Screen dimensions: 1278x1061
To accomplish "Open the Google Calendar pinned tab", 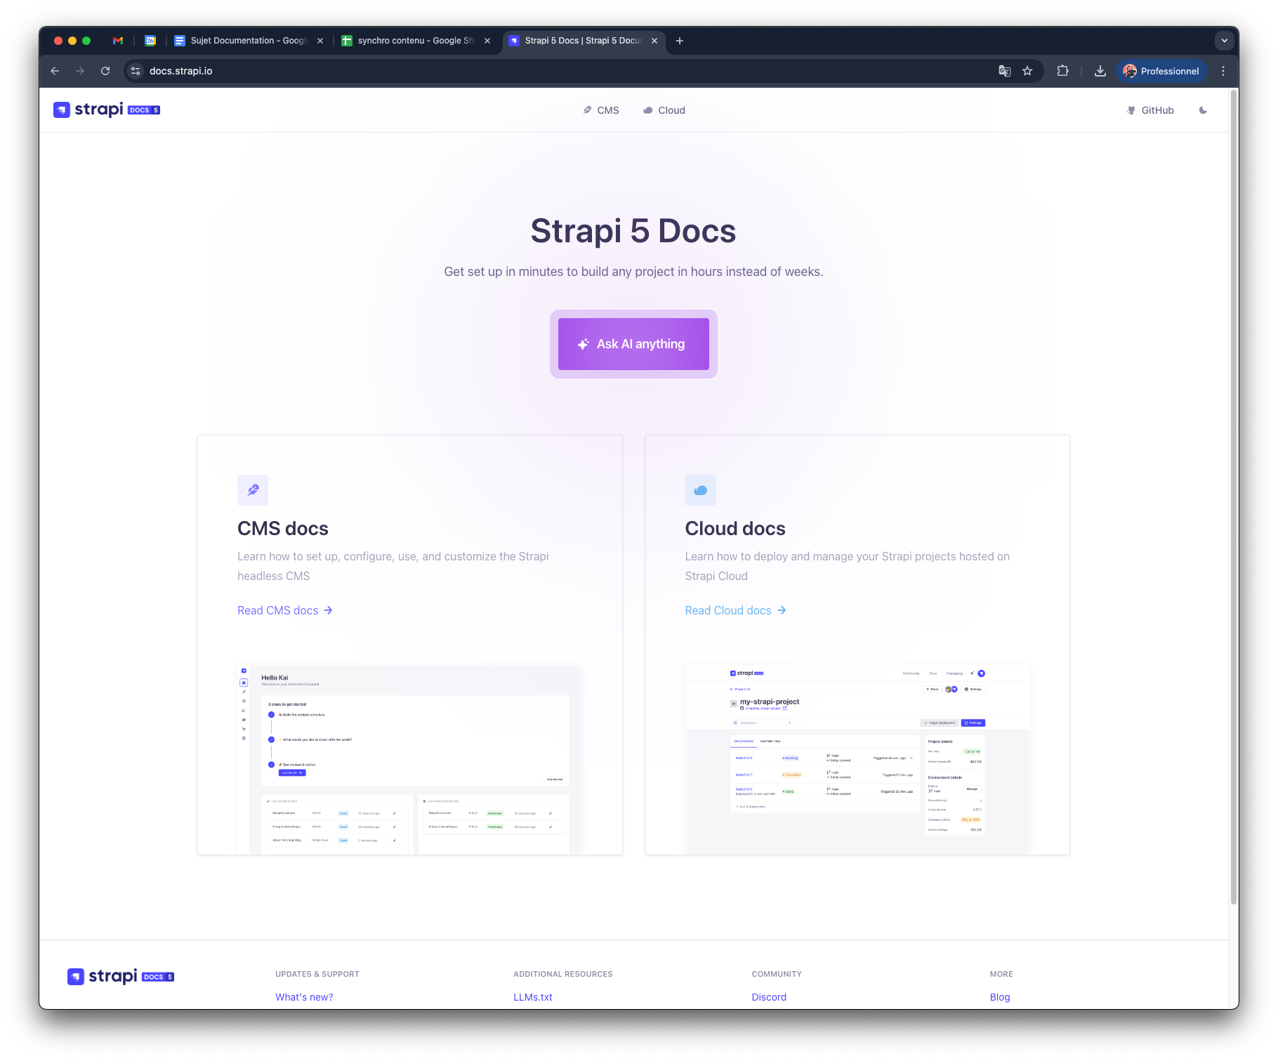I will 150,41.
